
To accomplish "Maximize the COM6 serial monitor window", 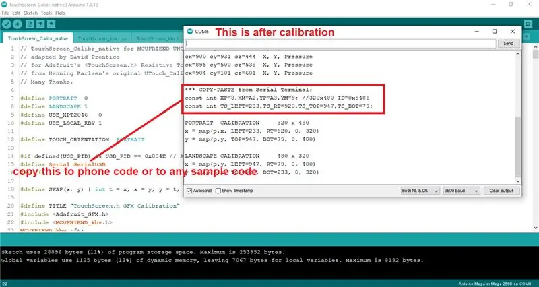I will coord(495,31).
